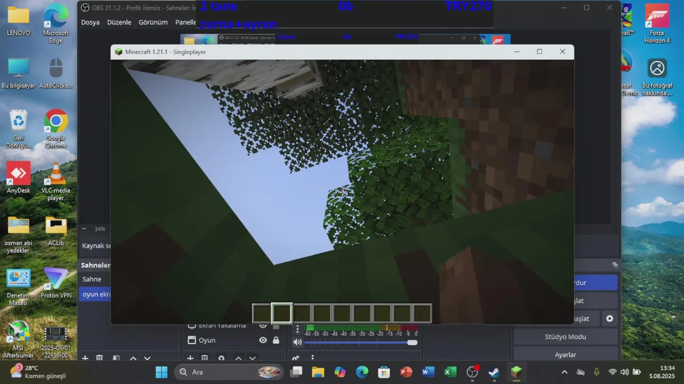Image resolution: width=684 pixels, height=384 pixels.
Task: Open source properties gear icon
Action: (x=221, y=358)
